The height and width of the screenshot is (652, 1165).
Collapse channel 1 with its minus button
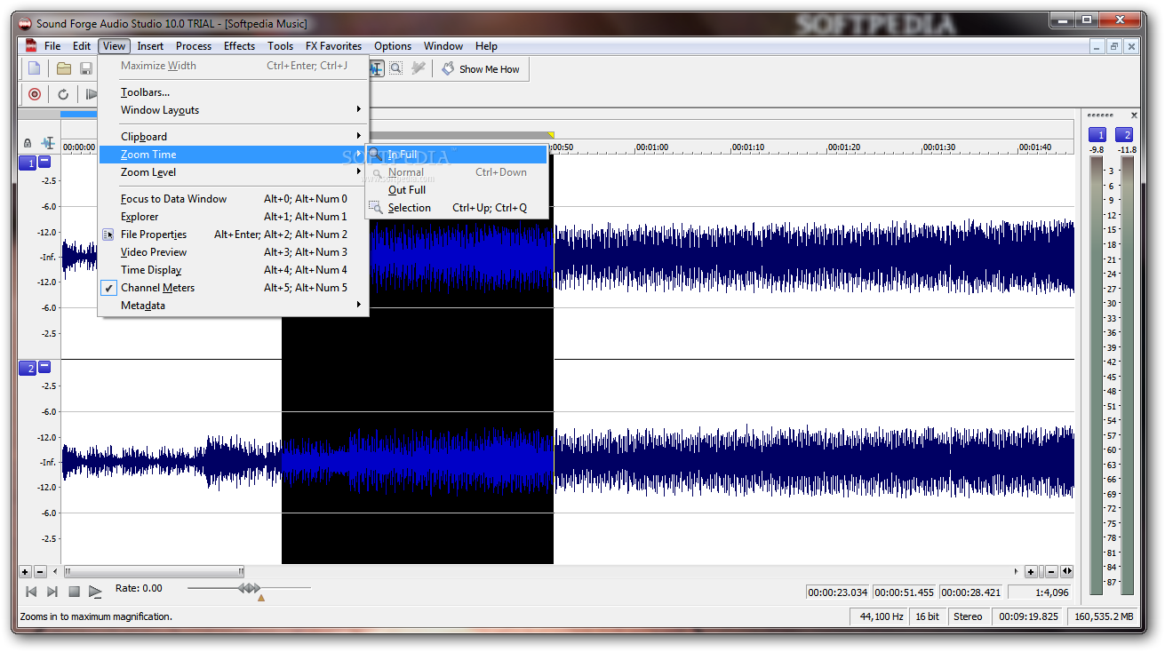click(x=44, y=163)
